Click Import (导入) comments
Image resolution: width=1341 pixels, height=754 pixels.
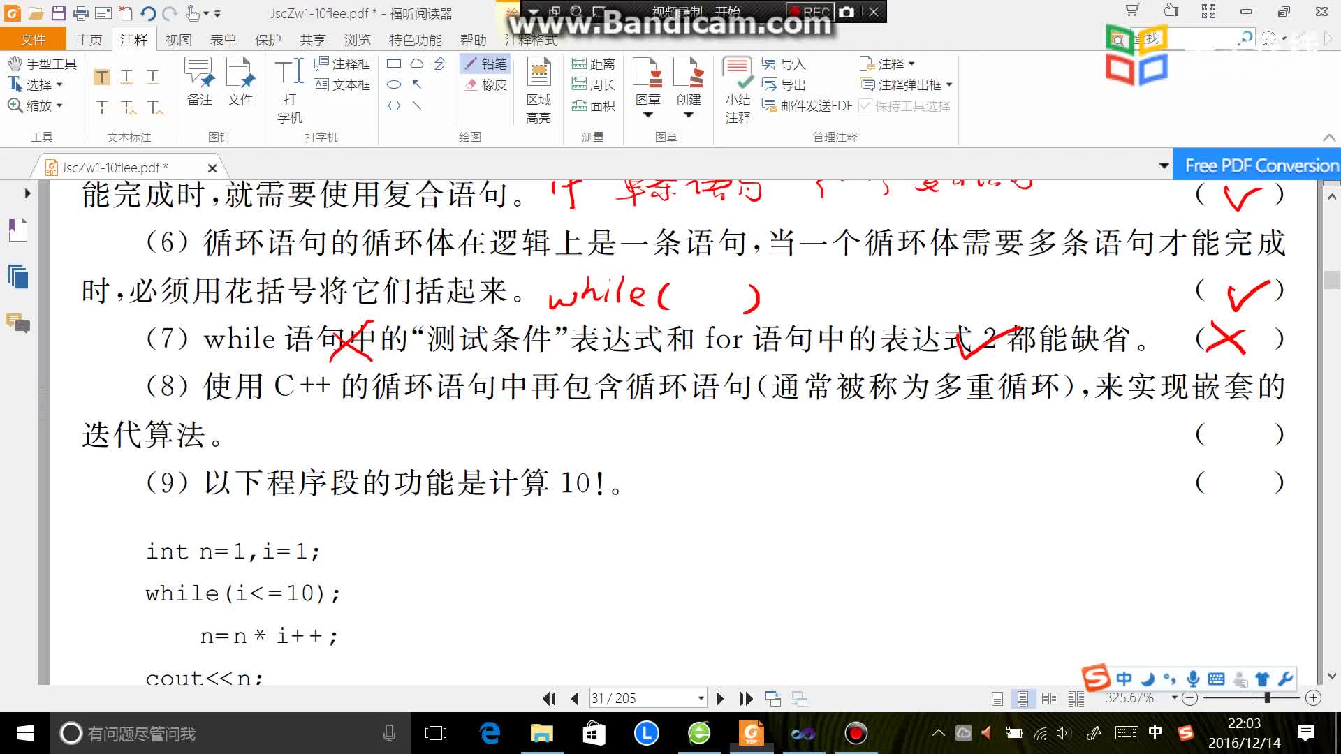coord(784,64)
